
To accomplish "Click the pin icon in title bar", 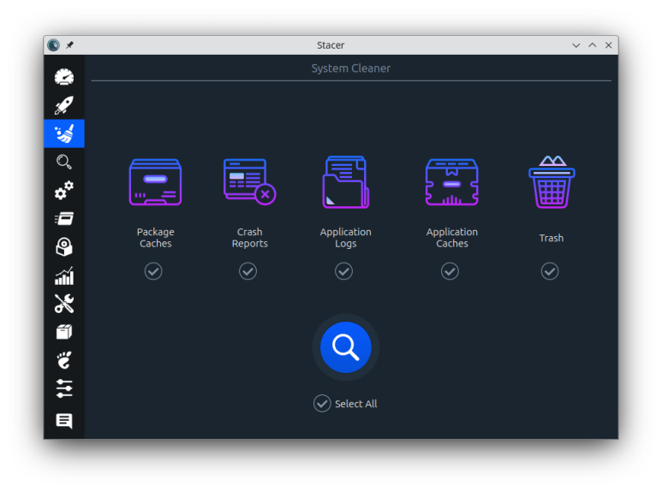I will (69, 44).
